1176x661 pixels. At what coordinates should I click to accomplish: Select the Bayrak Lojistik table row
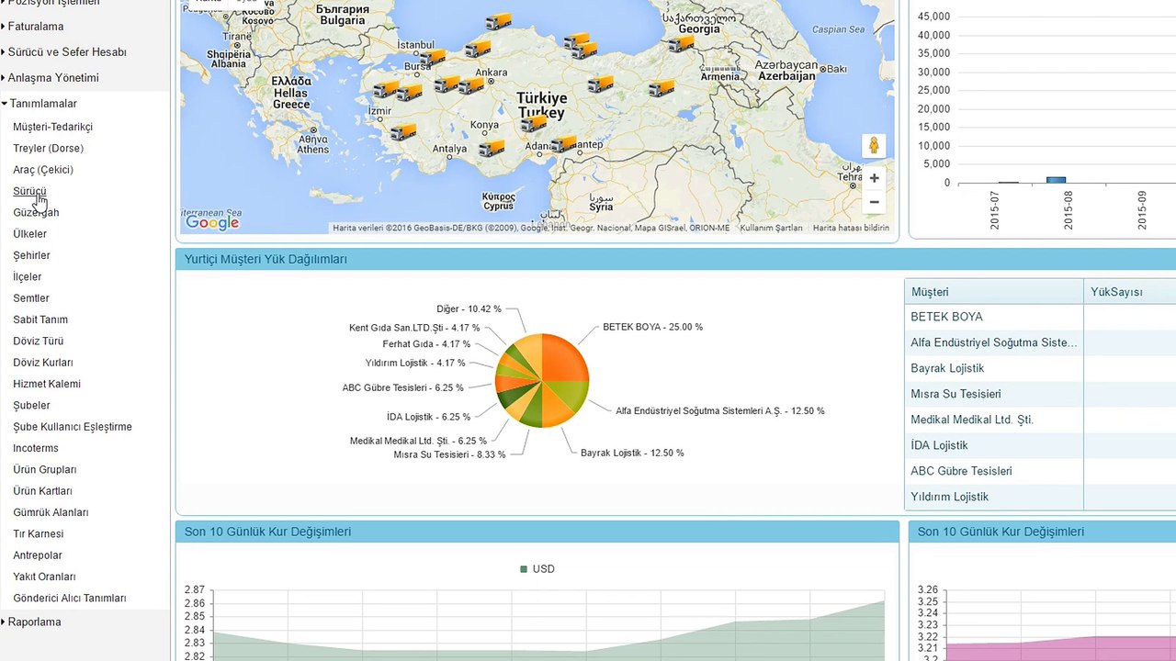1040,368
